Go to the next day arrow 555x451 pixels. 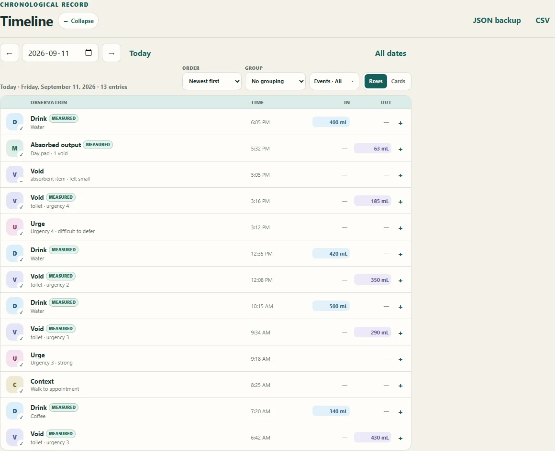click(x=111, y=53)
